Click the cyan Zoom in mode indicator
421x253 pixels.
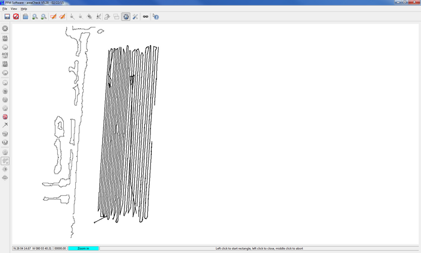[83, 248]
